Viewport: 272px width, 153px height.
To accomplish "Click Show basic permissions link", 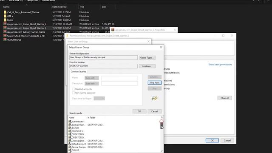I will click(x=220, y=64).
